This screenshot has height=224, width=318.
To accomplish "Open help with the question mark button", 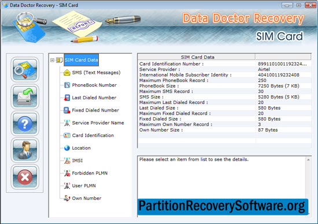I will point(25,124).
